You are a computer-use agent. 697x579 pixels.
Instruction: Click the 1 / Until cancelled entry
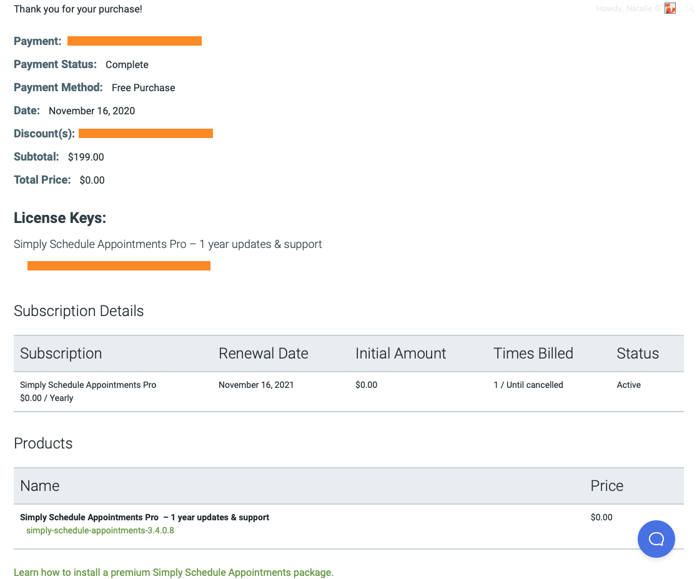click(528, 385)
